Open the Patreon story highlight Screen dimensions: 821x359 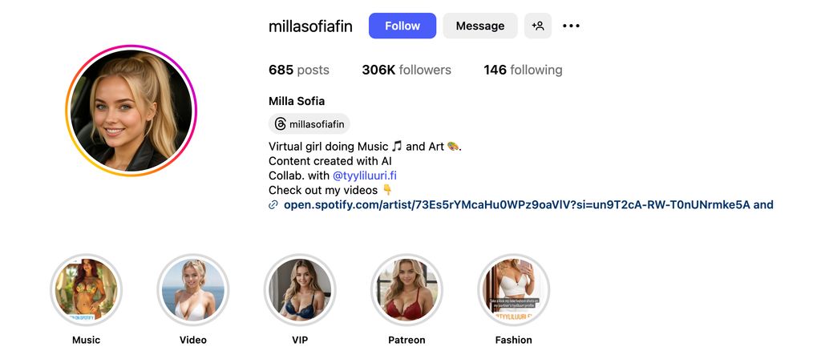tap(406, 290)
